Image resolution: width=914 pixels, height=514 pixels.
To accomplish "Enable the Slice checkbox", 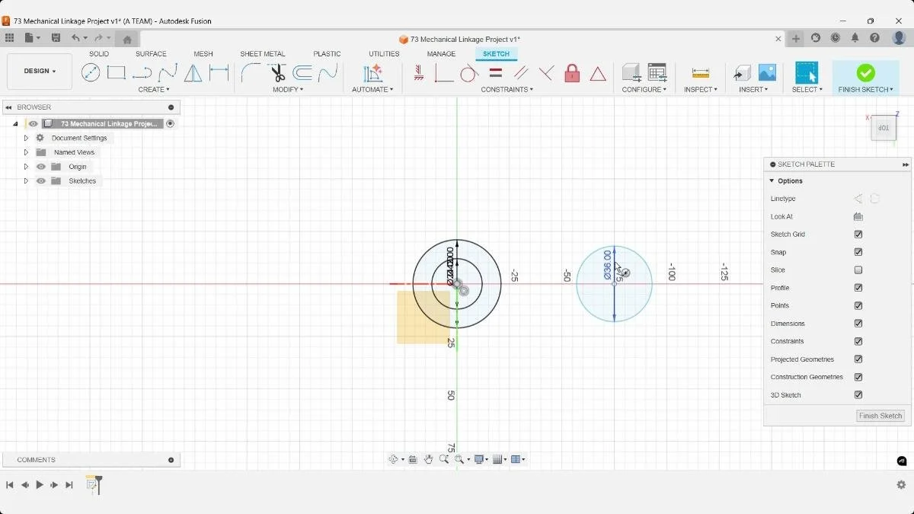I will click(858, 270).
